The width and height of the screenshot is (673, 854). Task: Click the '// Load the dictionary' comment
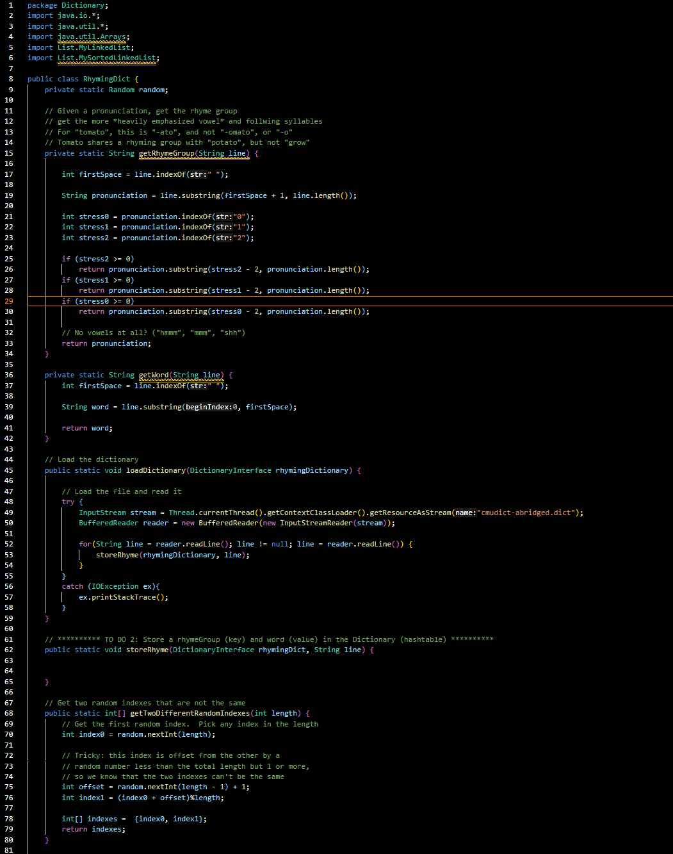point(92,459)
